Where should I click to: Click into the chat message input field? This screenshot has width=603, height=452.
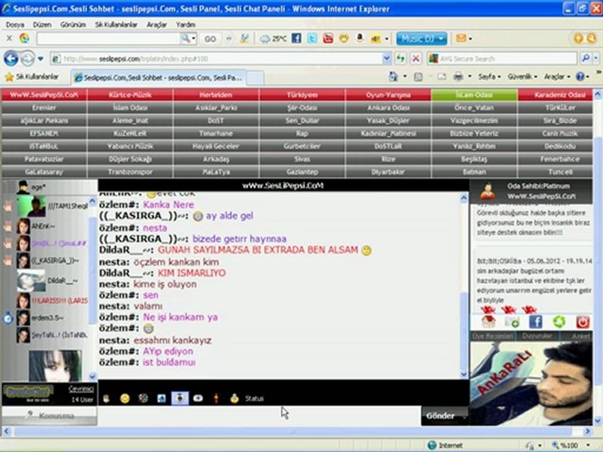pos(259,416)
